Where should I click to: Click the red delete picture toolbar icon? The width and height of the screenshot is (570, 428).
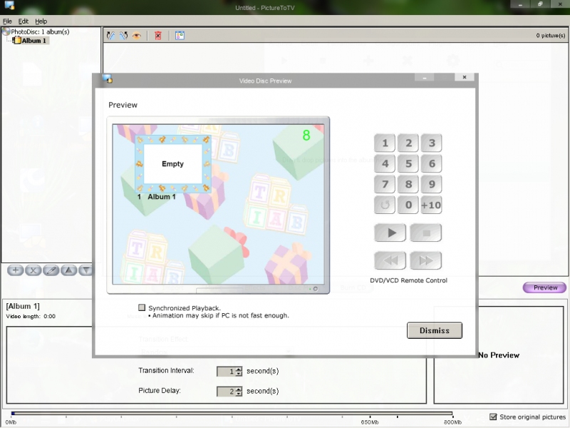(x=158, y=35)
